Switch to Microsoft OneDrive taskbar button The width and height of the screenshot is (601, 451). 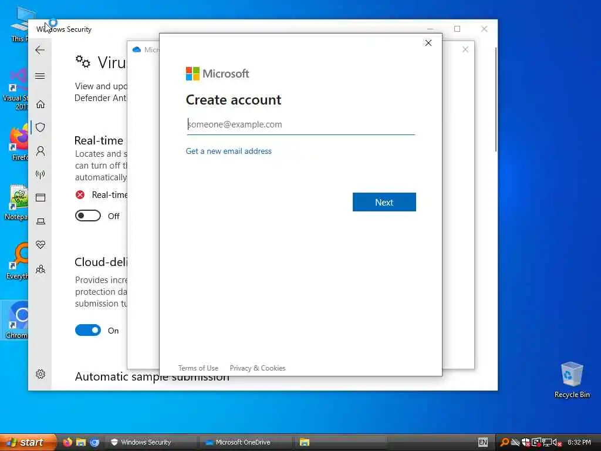(246, 442)
